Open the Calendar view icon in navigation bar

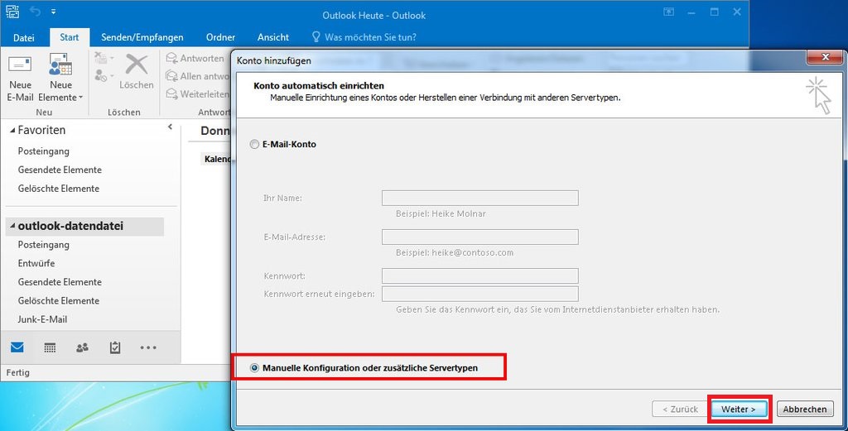point(50,347)
